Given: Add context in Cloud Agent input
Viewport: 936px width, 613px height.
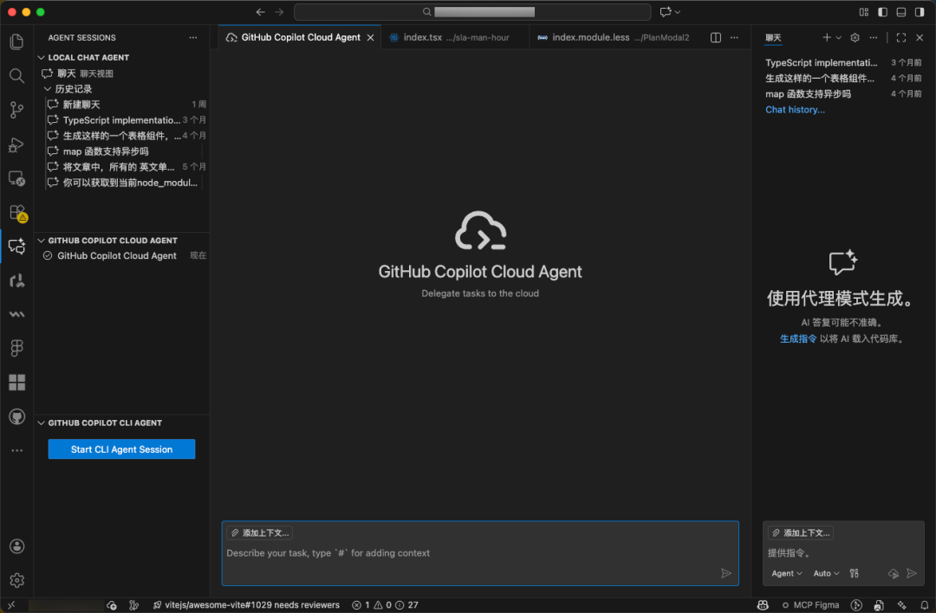Looking at the screenshot, I should pos(260,533).
